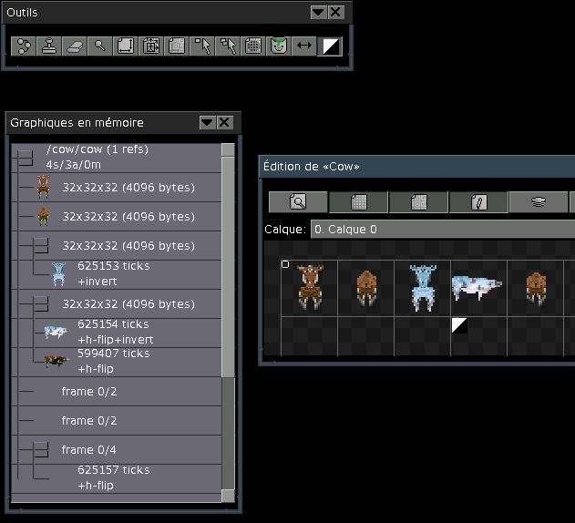Toggle the tiles layout button in Cow editor
575x523 pixels.
pyautogui.click(x=418, y=201)
